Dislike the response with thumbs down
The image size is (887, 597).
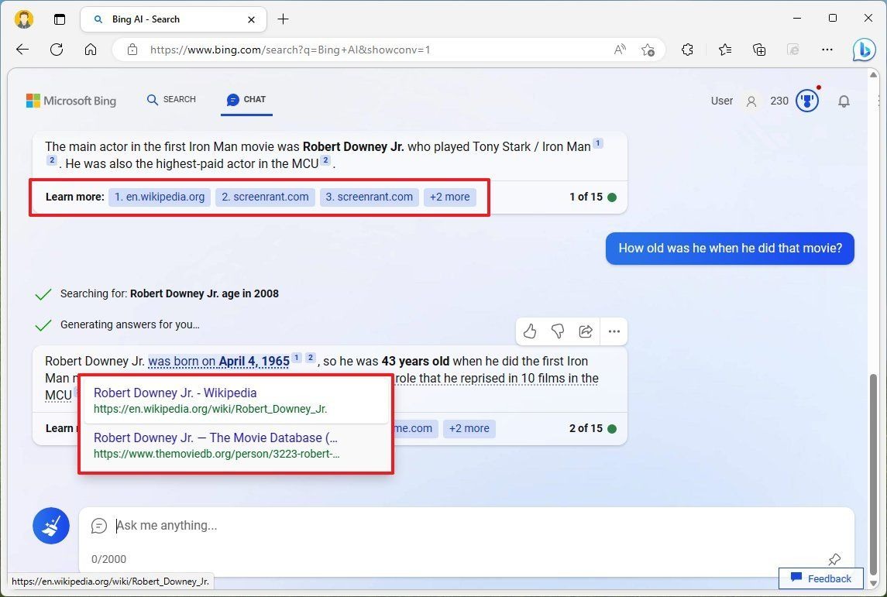click(x=558, y=331)
